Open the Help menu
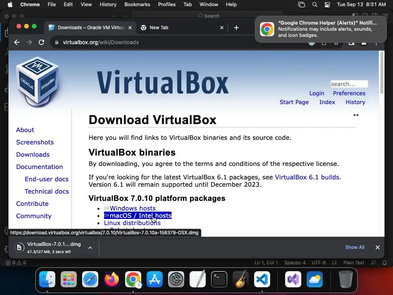Screen dimensions: 393x295 231,5
